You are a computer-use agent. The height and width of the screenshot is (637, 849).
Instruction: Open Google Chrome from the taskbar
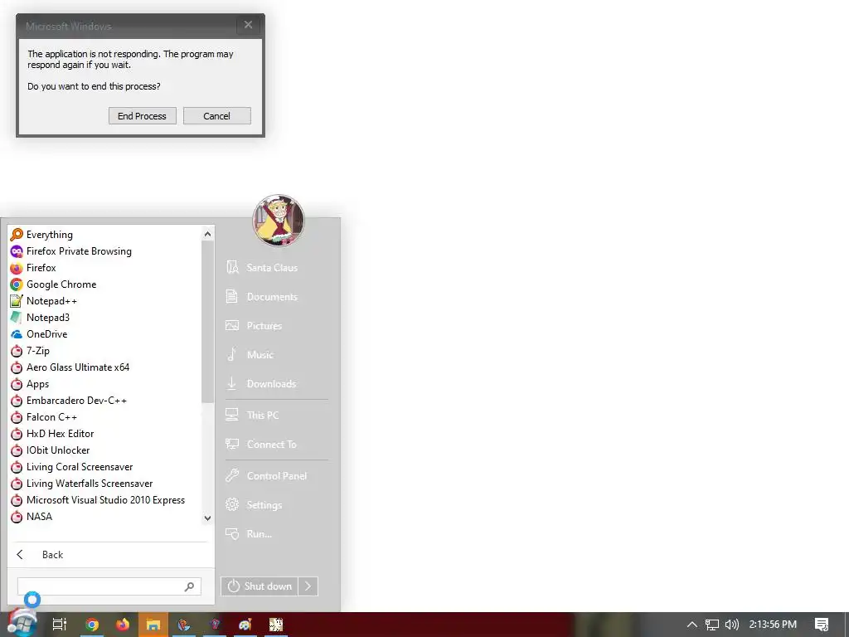coord(92,625)
